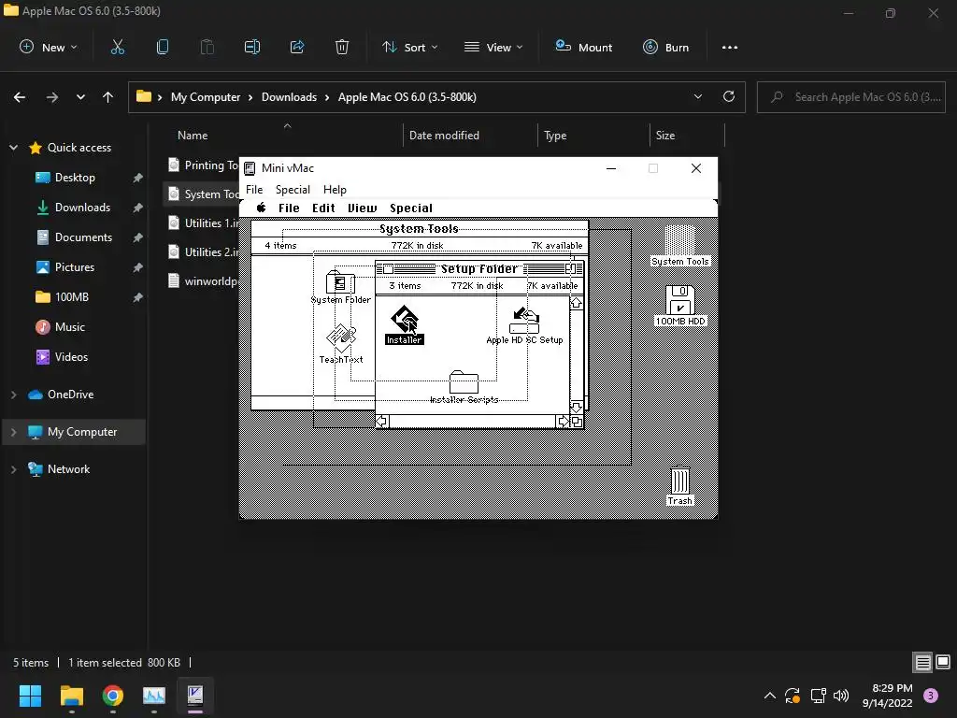Click the Setup Folder scroll up arrow
The height and width of the screenshot is (718, 957).
click(576, 303)
